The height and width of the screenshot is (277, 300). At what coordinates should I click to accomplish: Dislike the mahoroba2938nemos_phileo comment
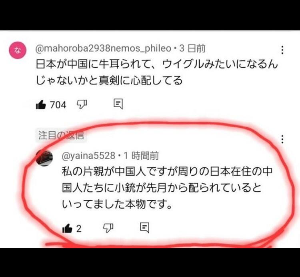[82, 104]
